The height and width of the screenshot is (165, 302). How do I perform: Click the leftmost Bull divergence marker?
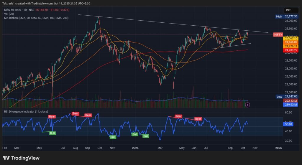pyautogui.click(x=52, y=133)
